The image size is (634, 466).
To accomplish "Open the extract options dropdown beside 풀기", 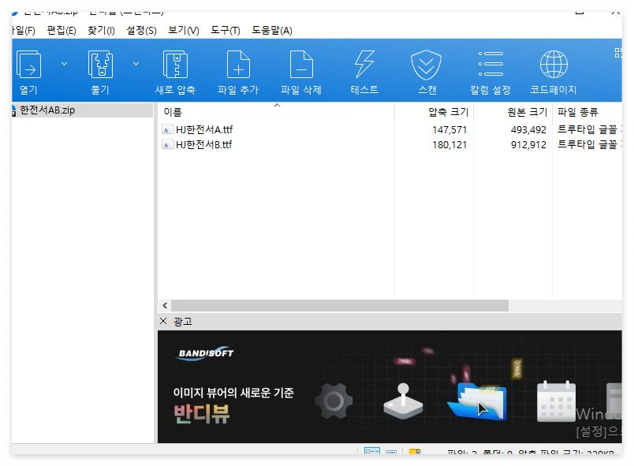I will 135,63.
